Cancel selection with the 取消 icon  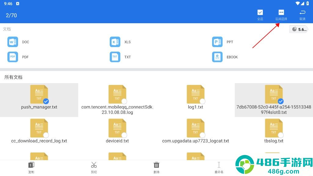302,13
